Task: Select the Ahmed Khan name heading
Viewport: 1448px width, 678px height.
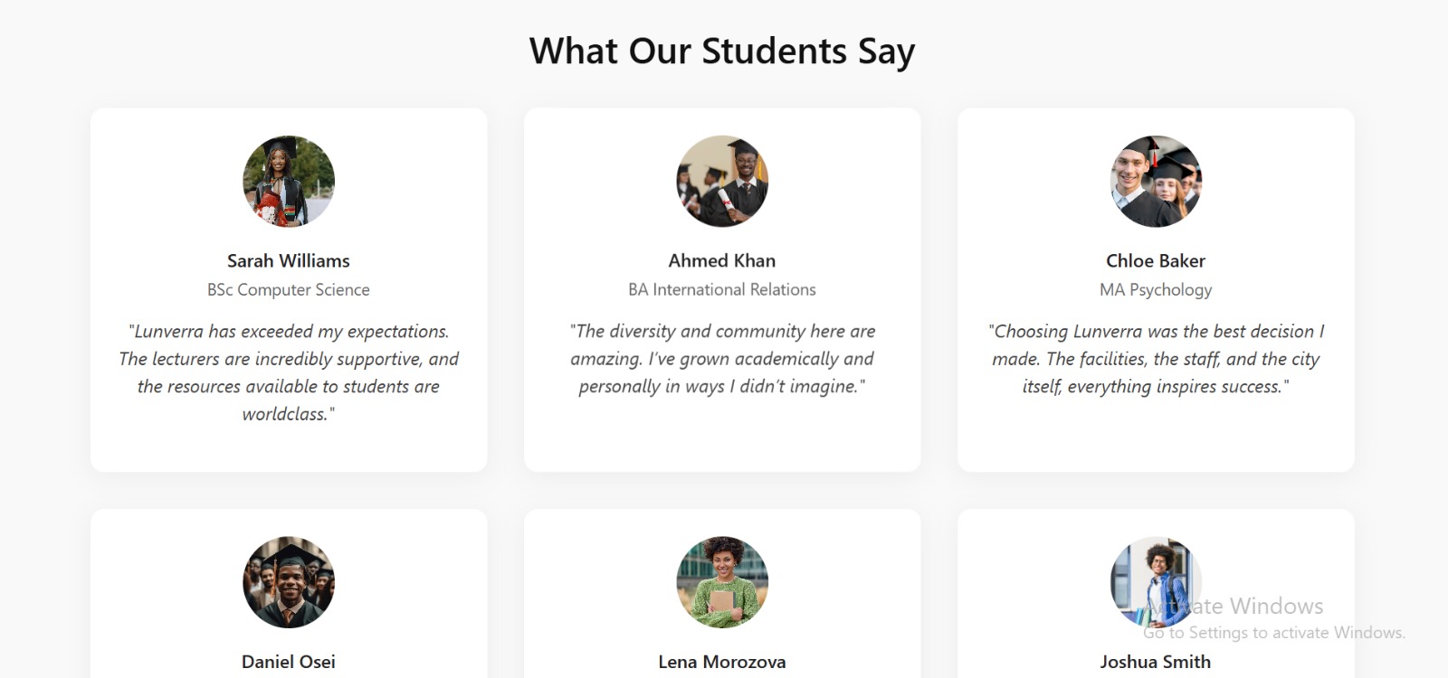Action: tap(722, 260)
